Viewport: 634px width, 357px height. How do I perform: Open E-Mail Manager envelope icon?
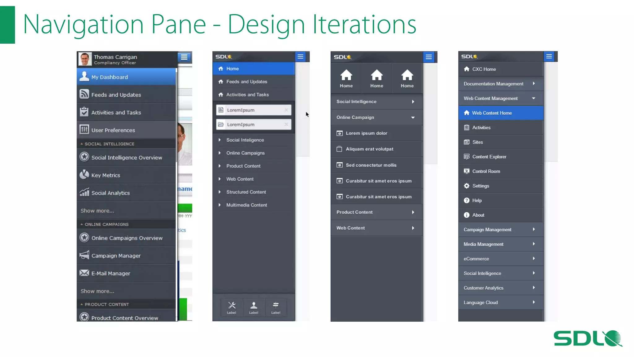point(84,273)
